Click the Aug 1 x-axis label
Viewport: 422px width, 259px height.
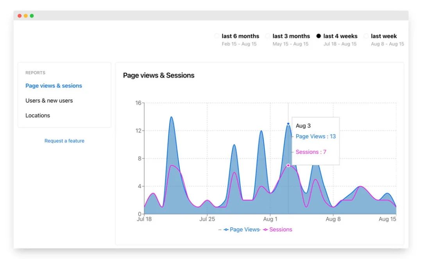tap(270, 219)
